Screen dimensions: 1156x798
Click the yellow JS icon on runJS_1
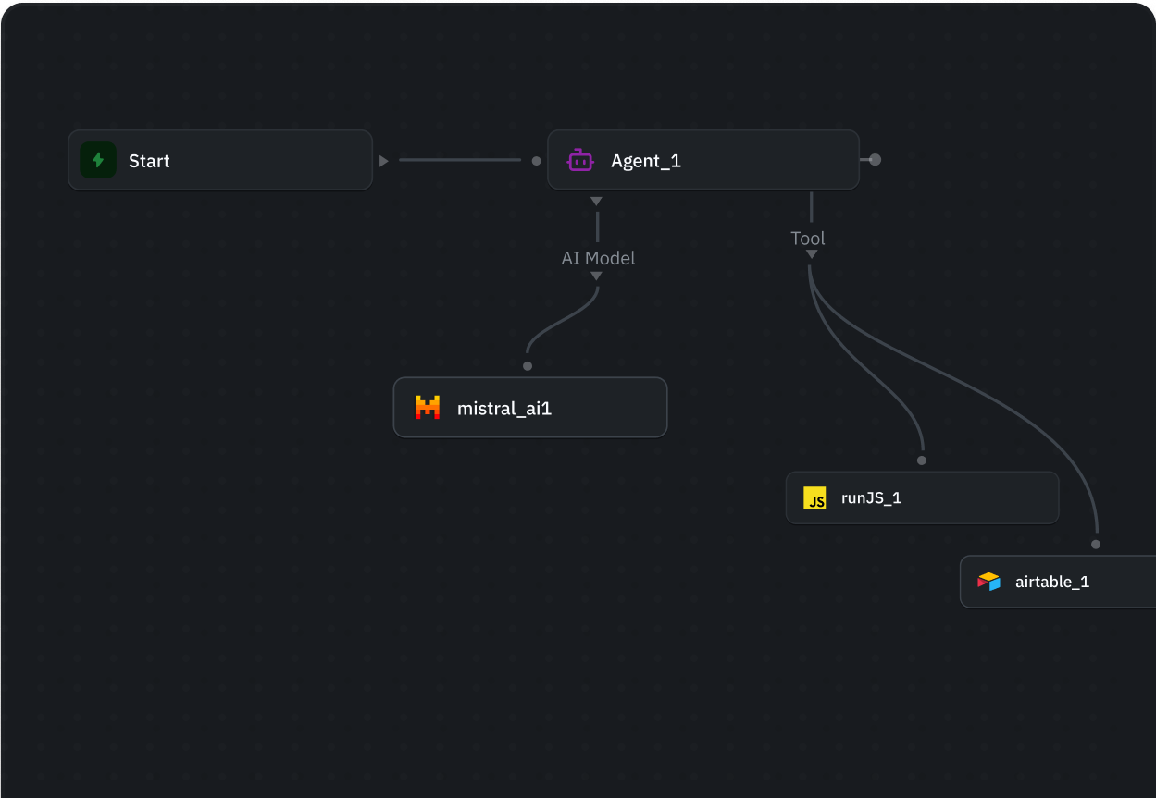pyautogui.click(x=814, y=497)
